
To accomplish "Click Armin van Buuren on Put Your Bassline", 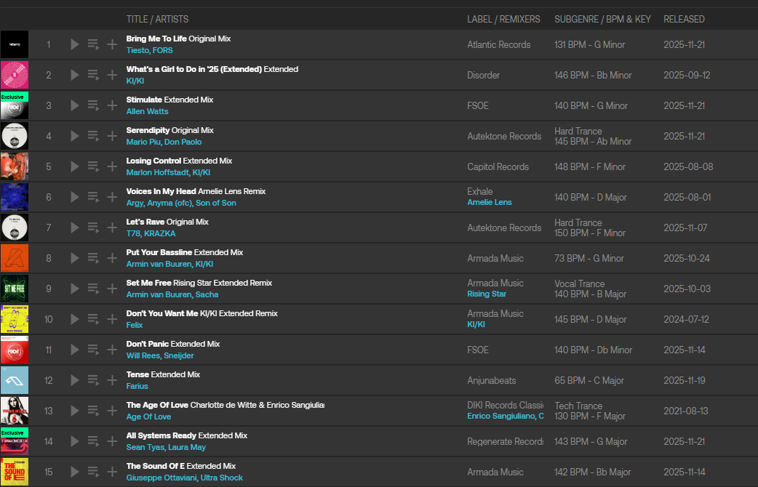I will pos(158,265).
